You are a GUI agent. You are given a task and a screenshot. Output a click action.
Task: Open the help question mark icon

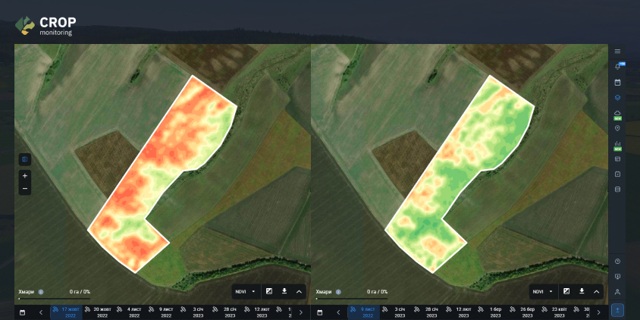click(x=617, y=261)
